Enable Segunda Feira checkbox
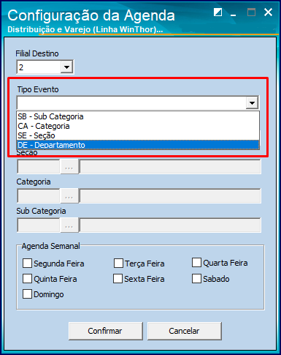 [27, 264]
